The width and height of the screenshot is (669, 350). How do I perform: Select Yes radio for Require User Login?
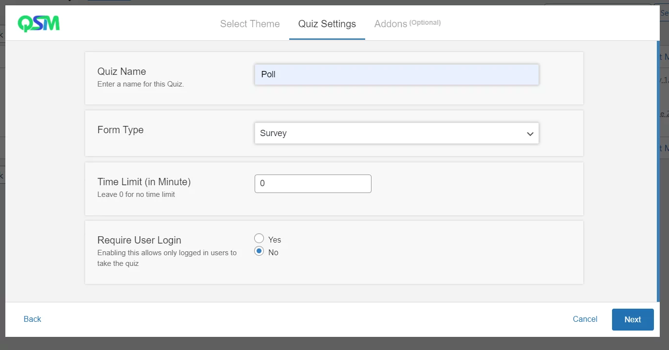[x=259, y=238]
